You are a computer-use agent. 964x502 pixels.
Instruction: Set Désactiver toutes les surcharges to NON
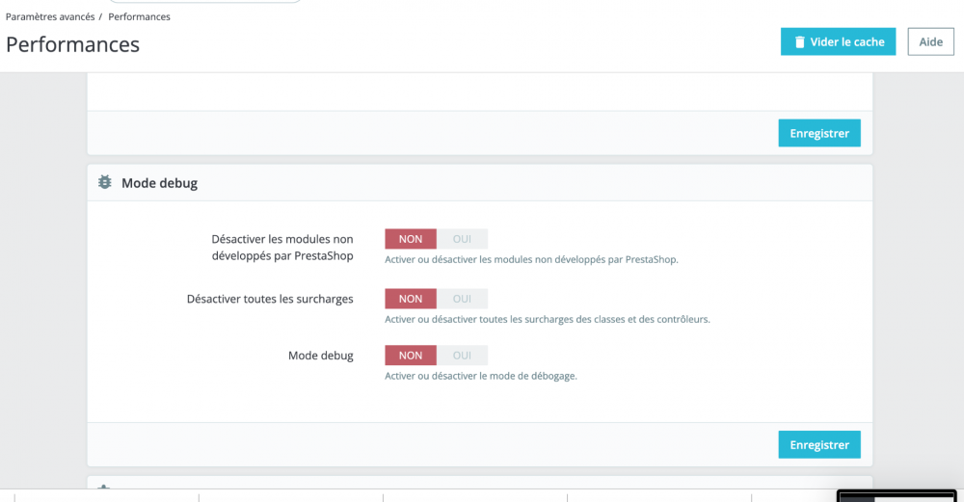point(411,299)
